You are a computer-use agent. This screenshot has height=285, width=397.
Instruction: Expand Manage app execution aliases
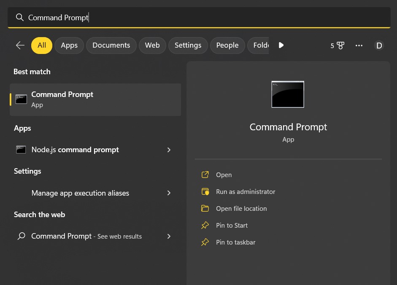point(169,193)
